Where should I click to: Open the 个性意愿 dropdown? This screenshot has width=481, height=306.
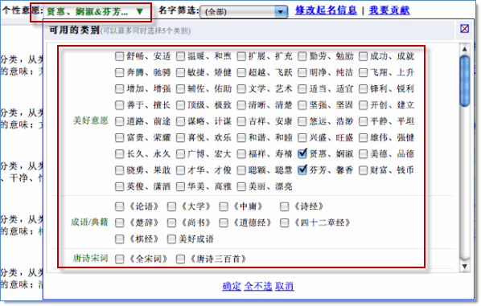pos(91,12)
